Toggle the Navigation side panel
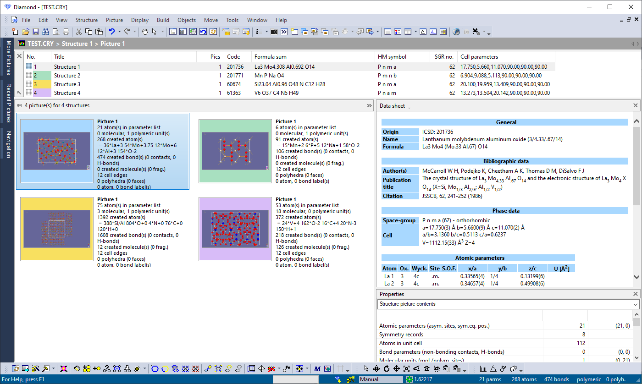This screenshot has height=384, width=642. [8, 144]
